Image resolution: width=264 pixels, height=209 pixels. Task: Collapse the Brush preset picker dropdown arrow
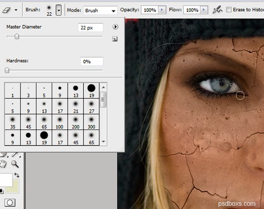[x=59, y=10]
